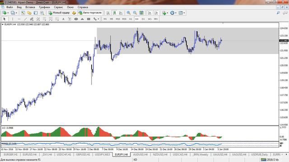Set timeframe to M1
Screen dimensions: 289x162
click(x=105, y=19)
